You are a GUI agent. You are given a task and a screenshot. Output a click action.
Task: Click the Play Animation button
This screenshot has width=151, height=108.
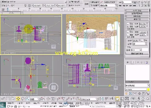click(x=127, y=6)
